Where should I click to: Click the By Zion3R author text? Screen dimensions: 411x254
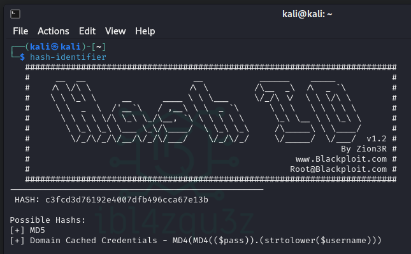[364, 149]
